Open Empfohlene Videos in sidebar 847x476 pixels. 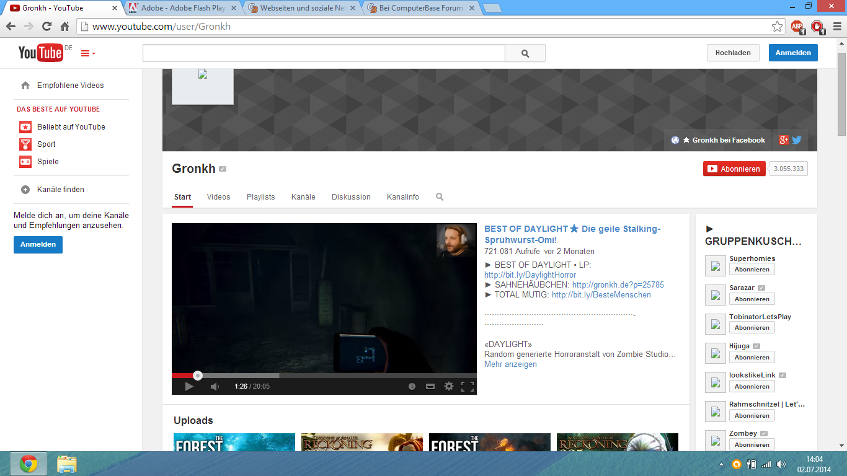(71, 86)
